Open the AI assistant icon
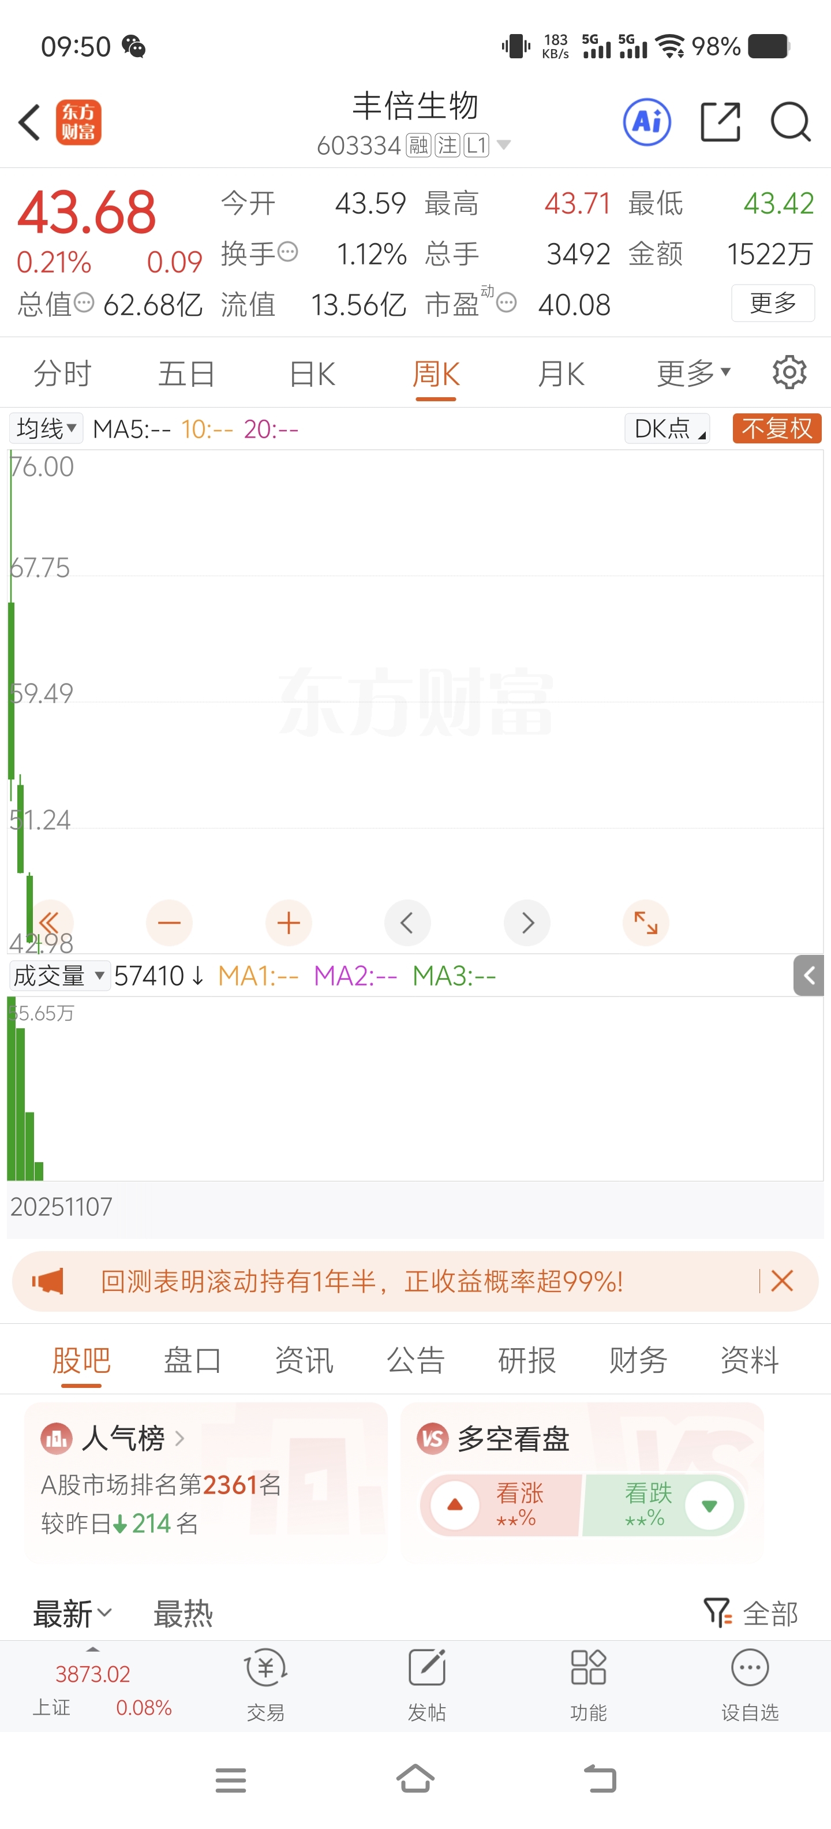831x1829 pixels. coord(646,122)
